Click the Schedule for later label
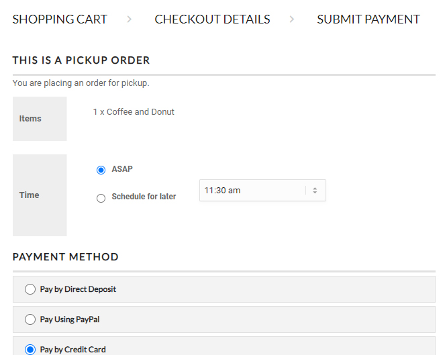Viewport: 447px width, 355px height. tap(144, 197)
